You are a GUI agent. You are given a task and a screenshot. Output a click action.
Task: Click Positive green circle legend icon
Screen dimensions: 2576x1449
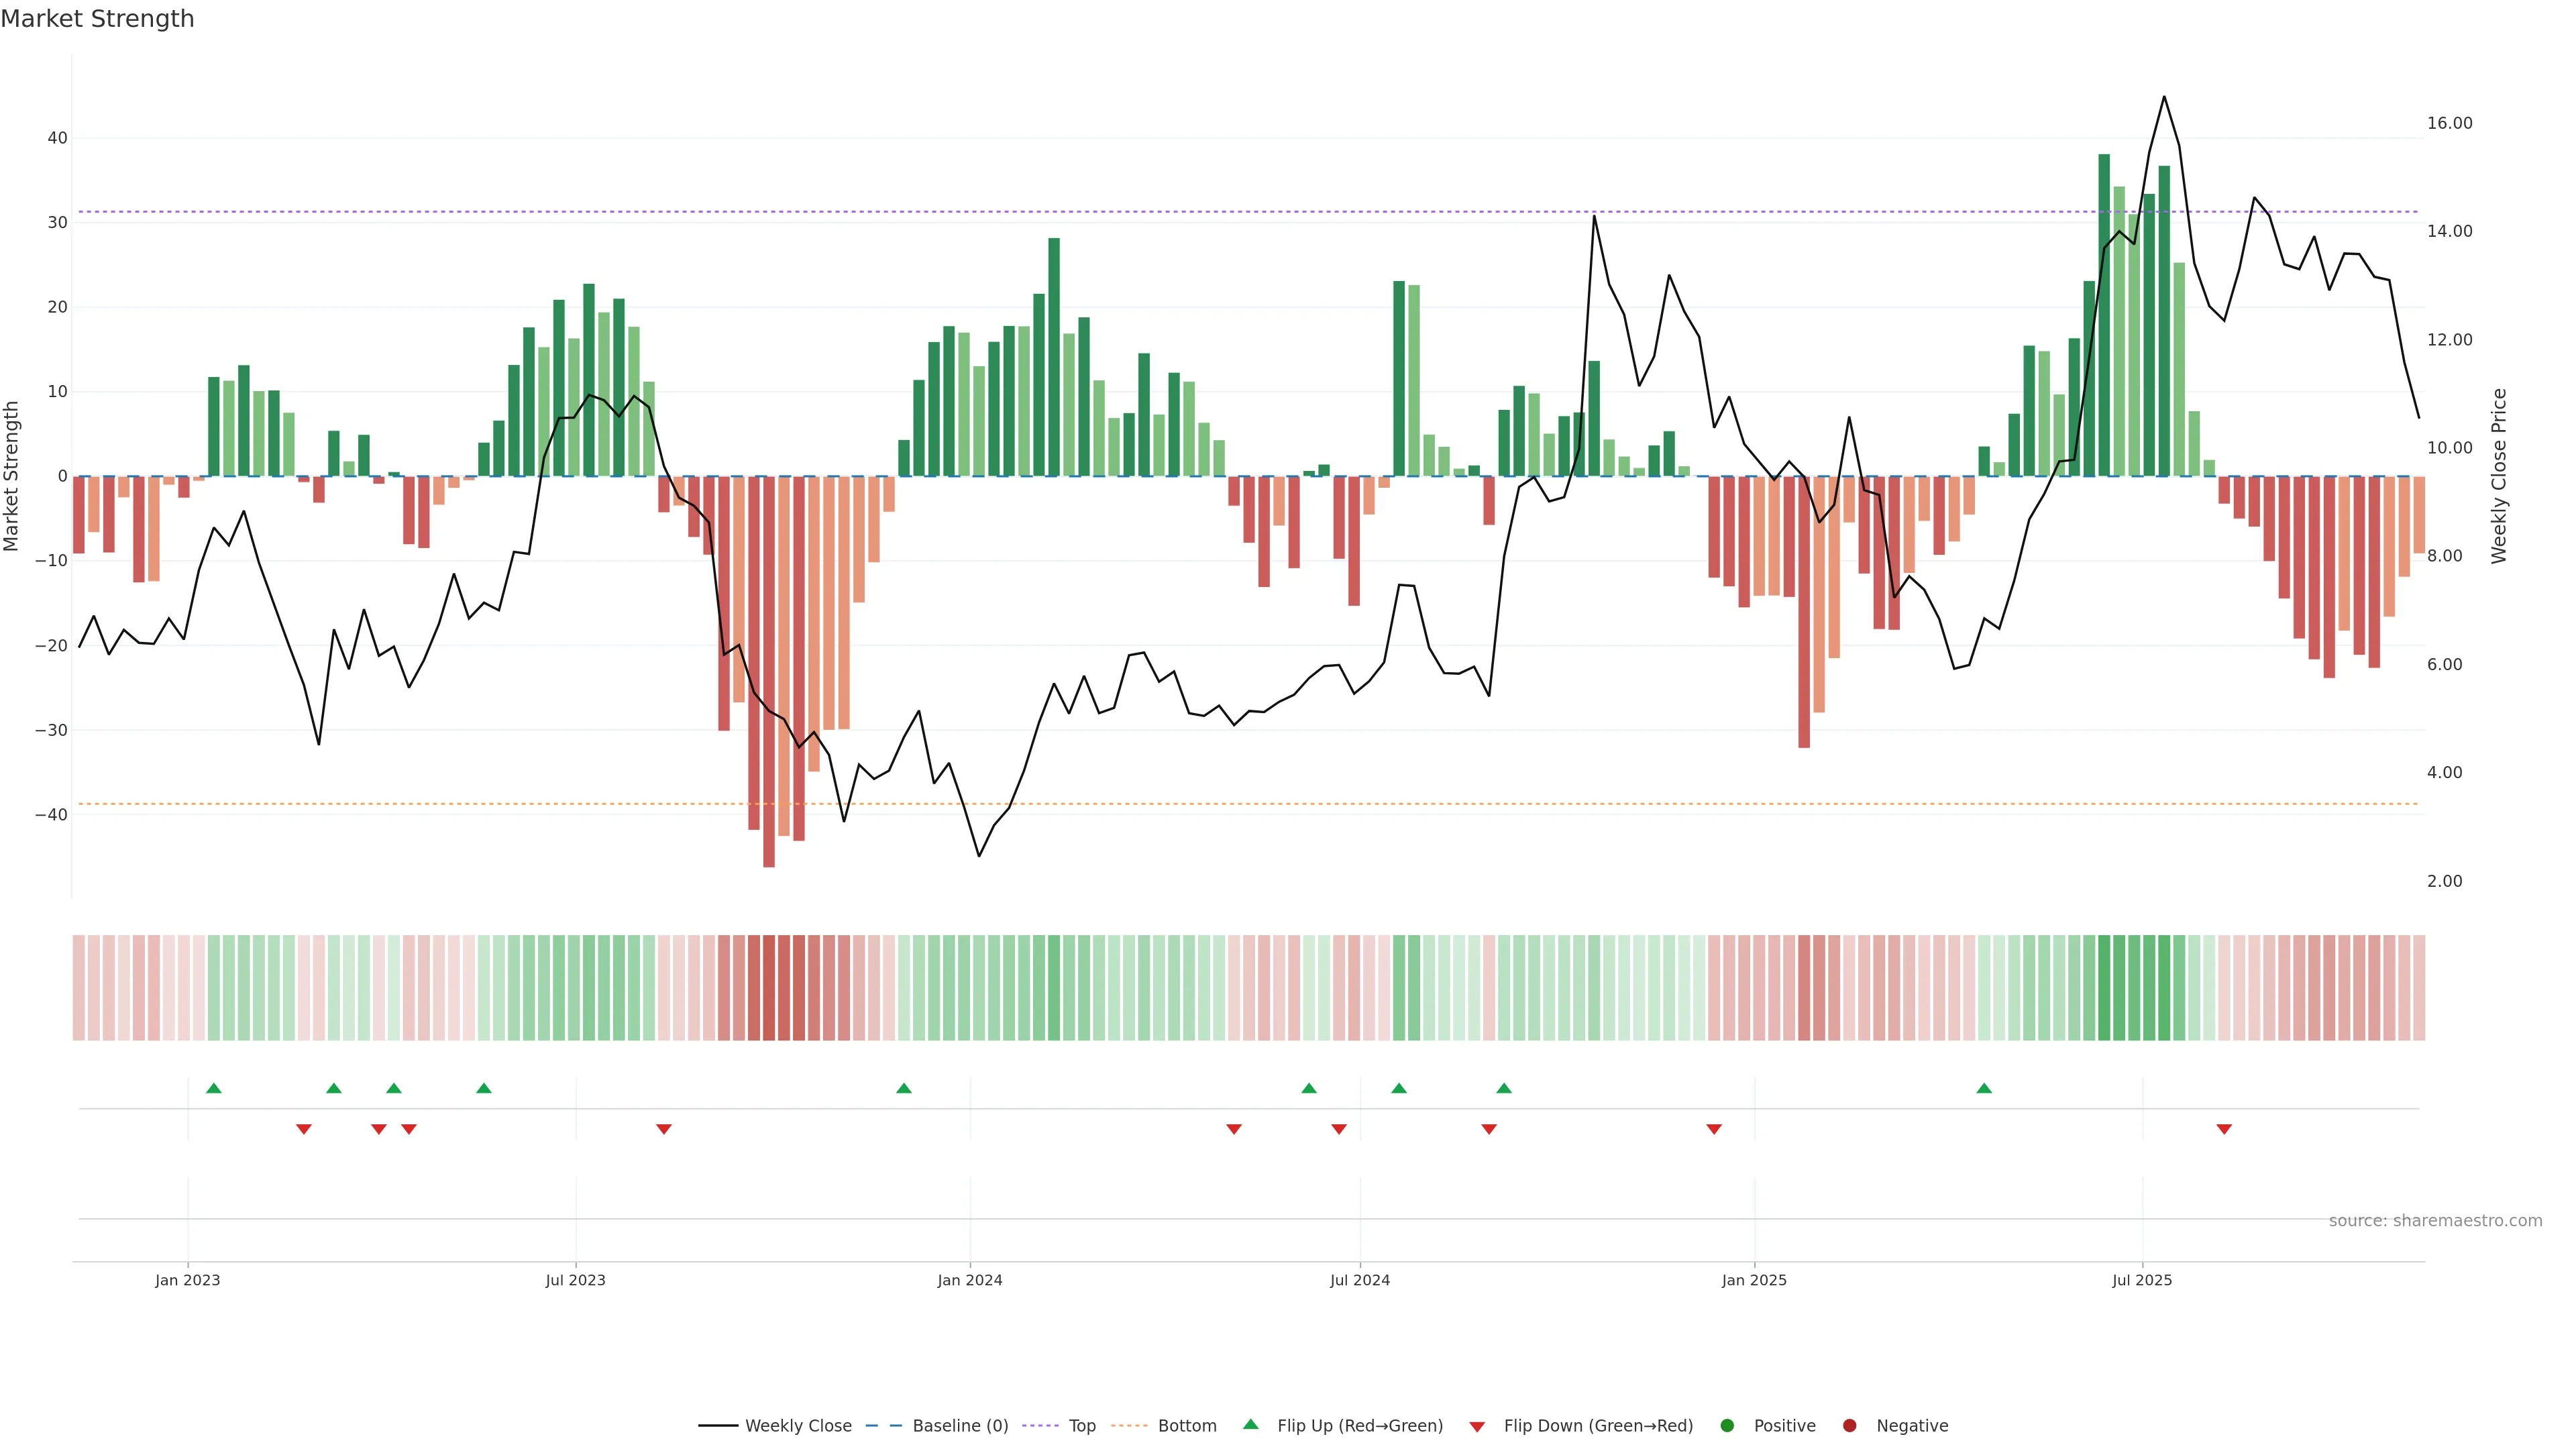click(1727, 1426)
